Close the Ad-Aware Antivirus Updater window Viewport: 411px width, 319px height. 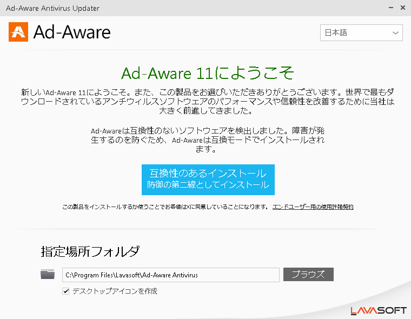tap(403, 8)
